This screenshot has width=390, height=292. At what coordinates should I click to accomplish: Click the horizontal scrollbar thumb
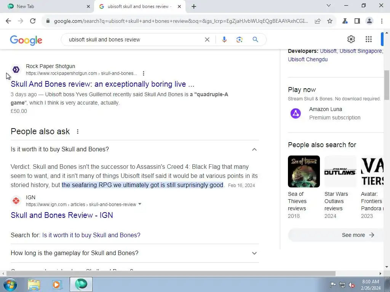click(171, 274)
